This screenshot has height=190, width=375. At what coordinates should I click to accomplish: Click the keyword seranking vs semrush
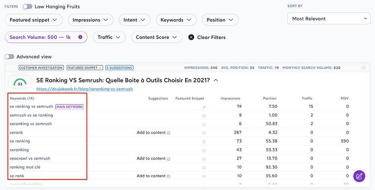[31, 124]
